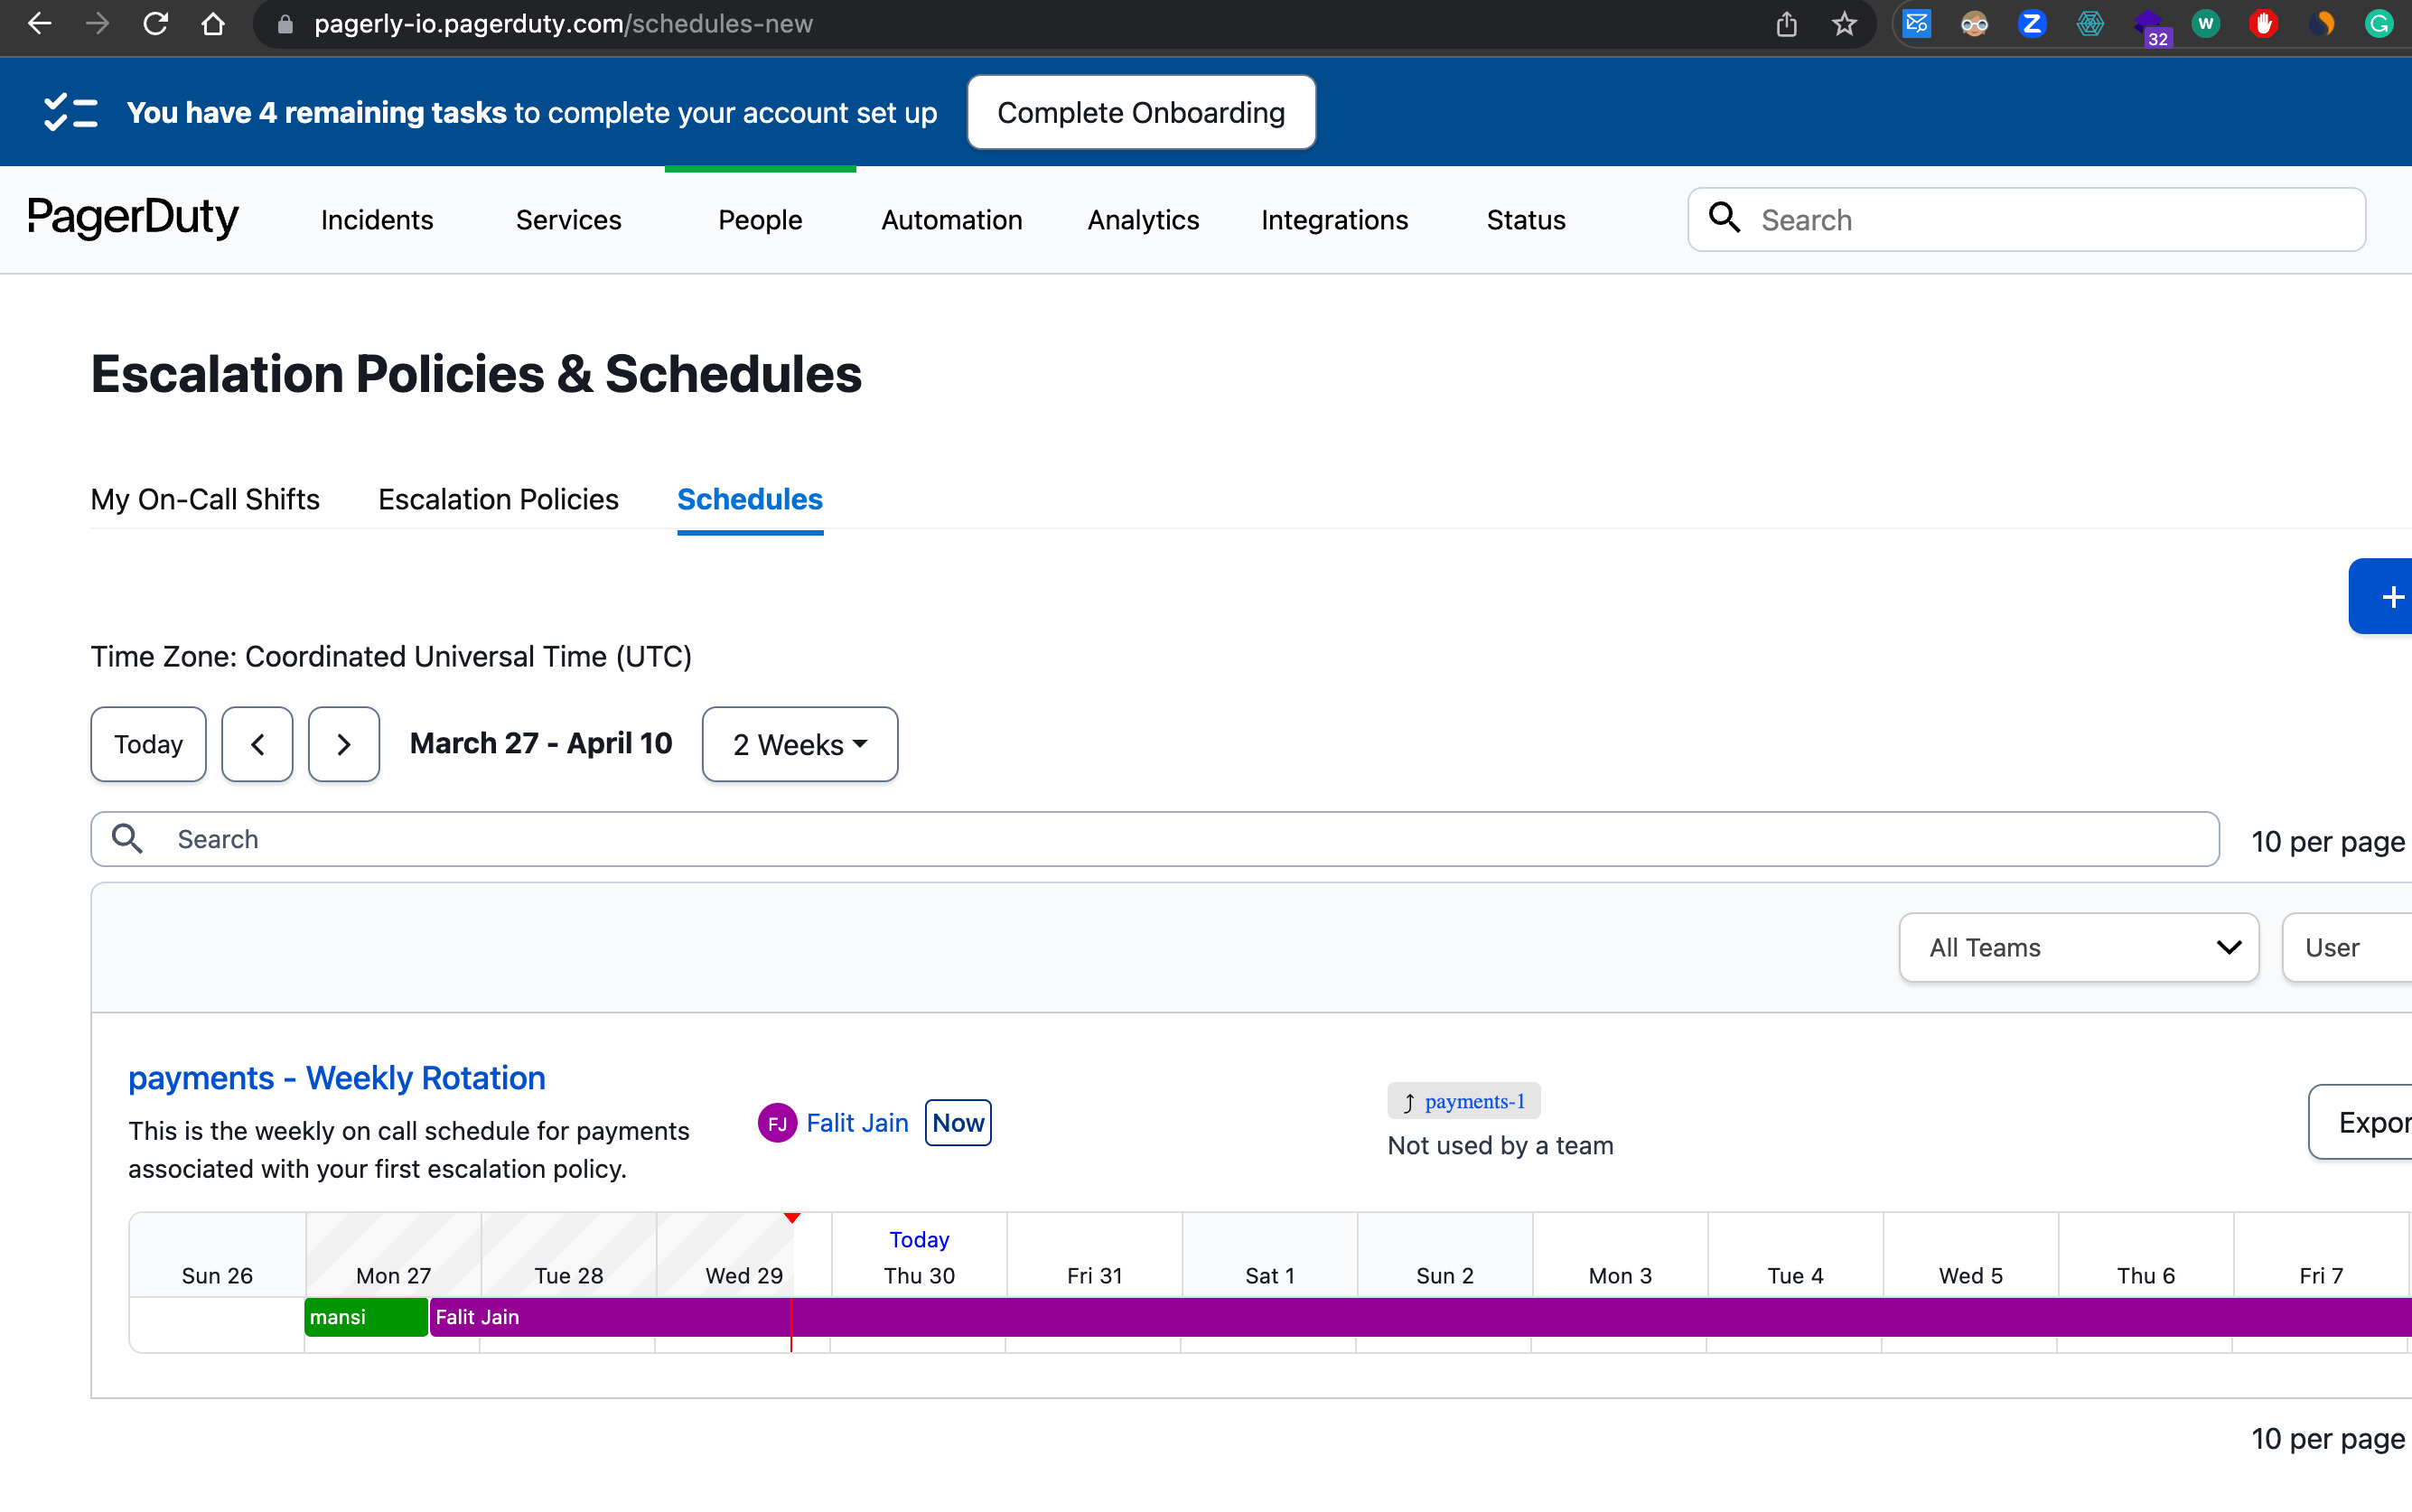Open the Automation menu
The height and width of the screenshot is (1512, 2412).
(952, 220)
